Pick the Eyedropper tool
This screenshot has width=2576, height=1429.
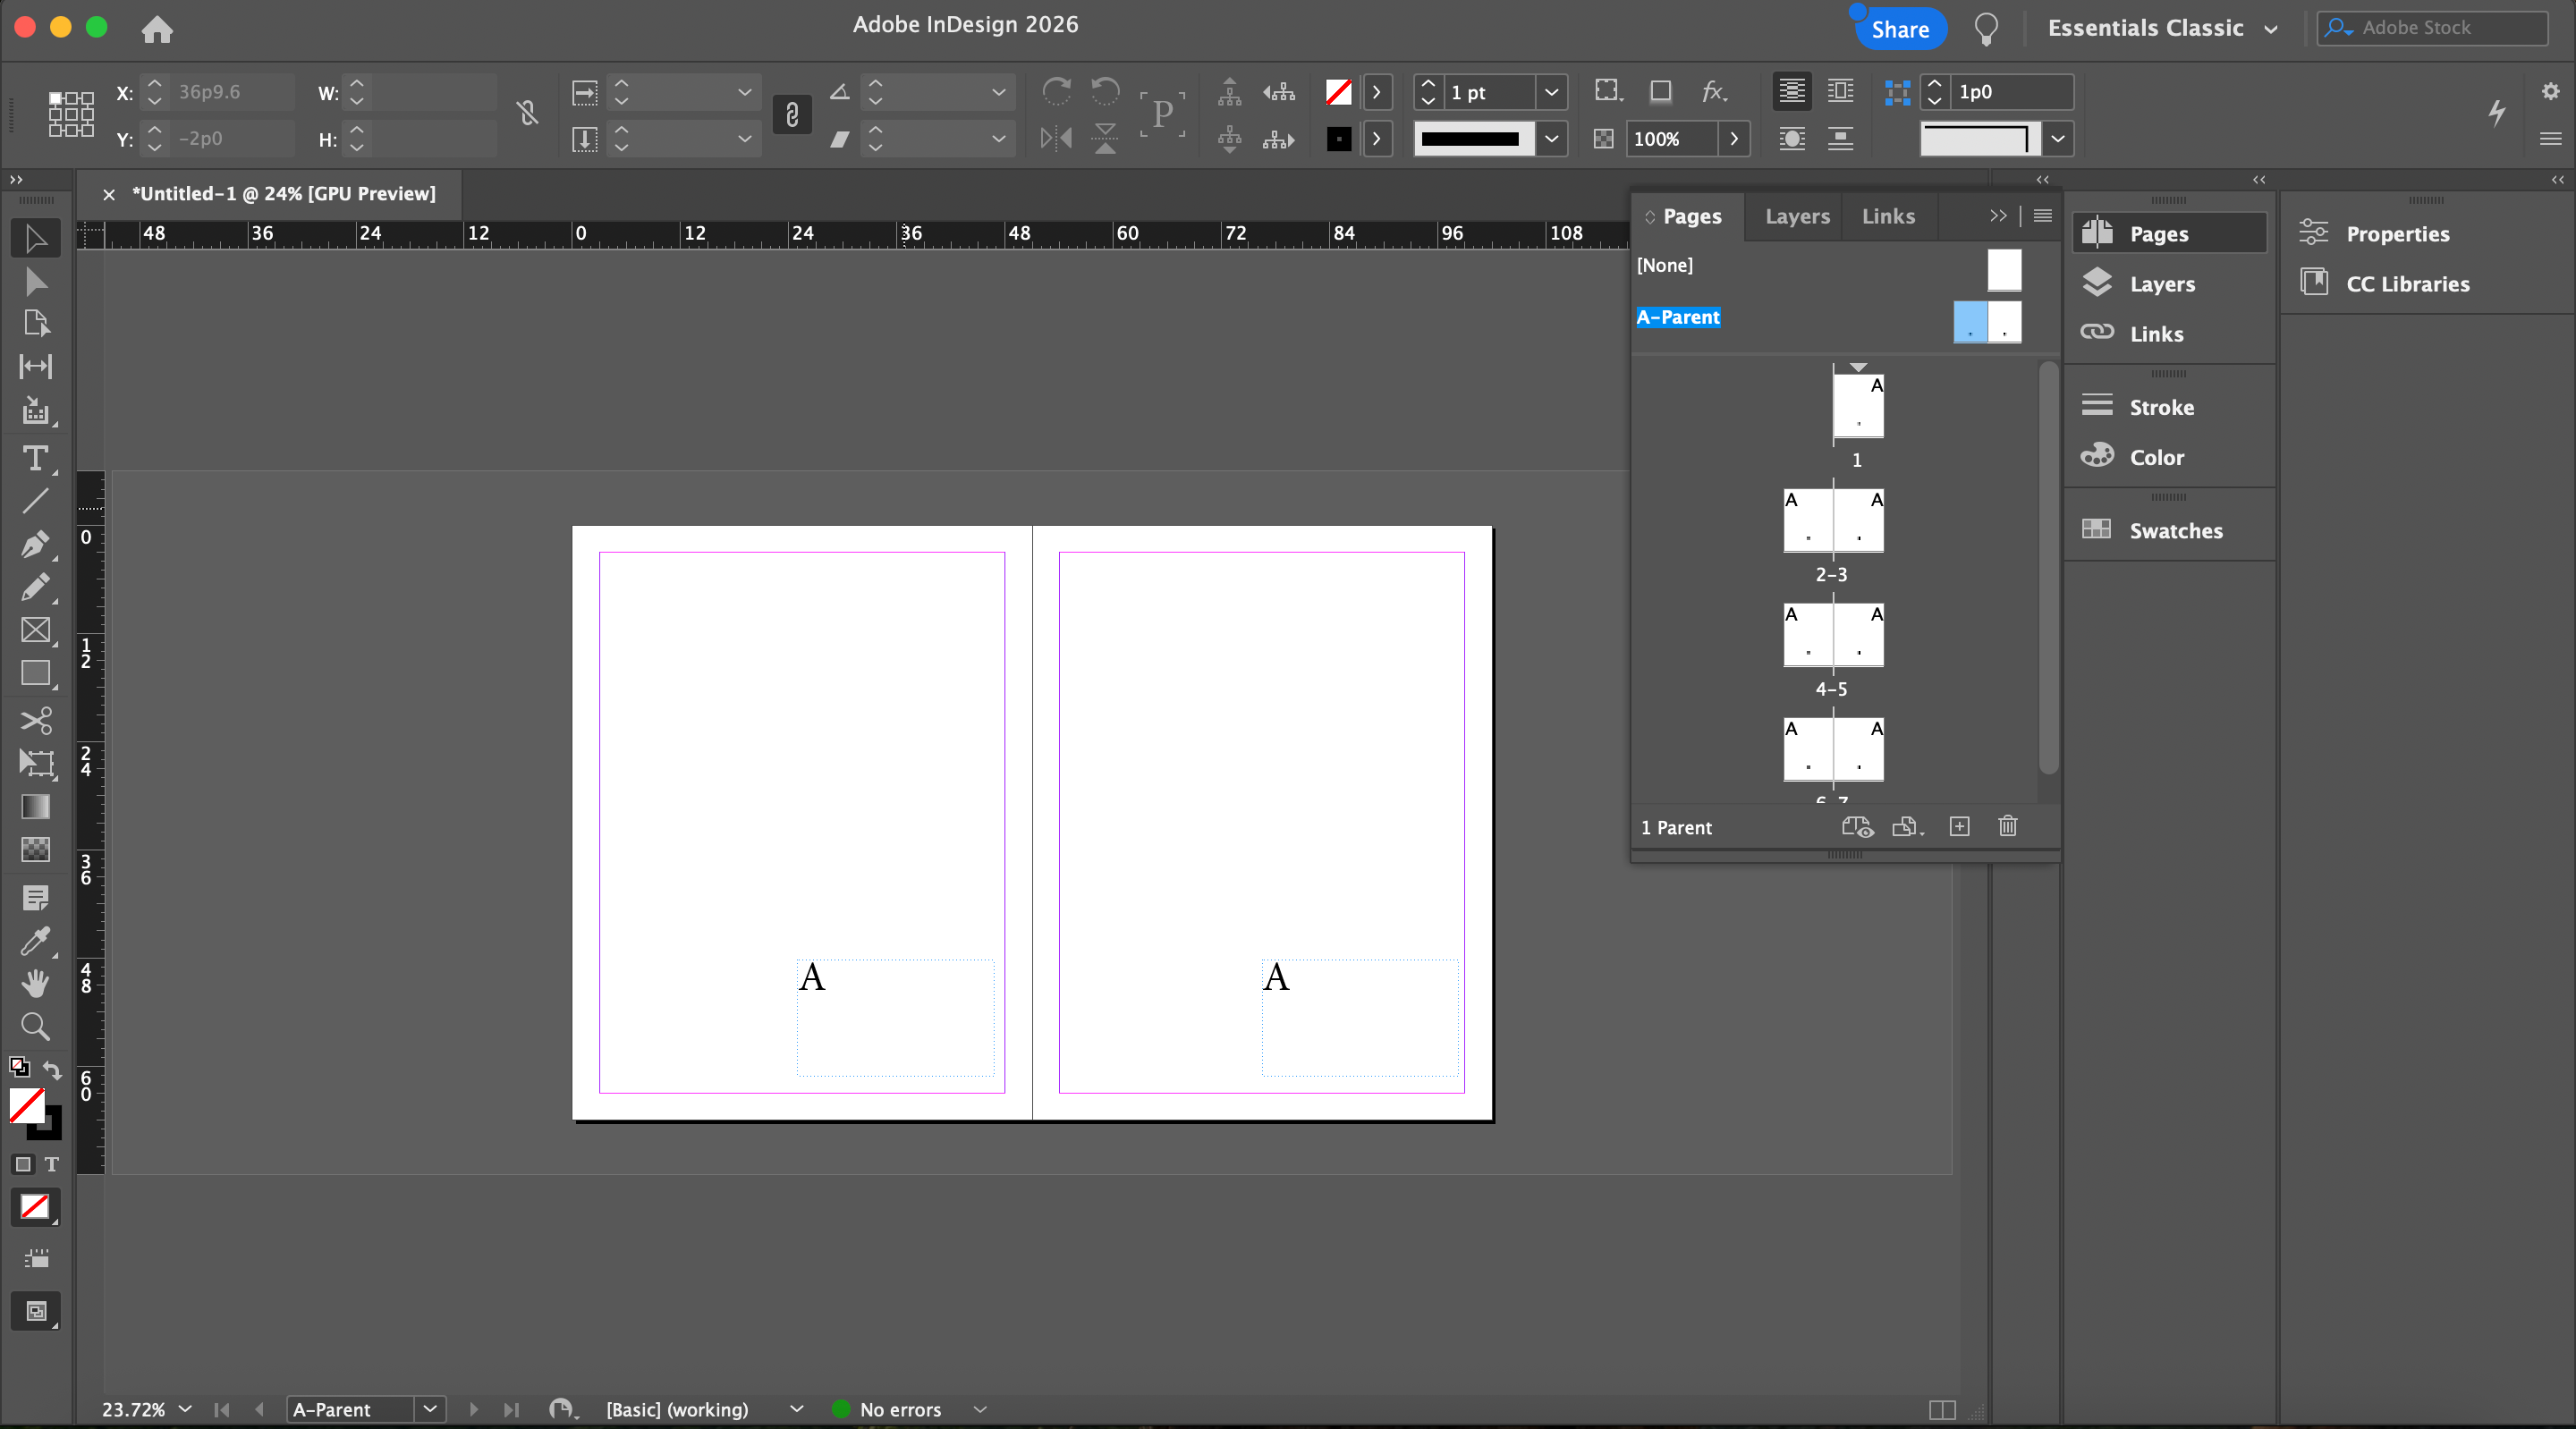point(35,940)
